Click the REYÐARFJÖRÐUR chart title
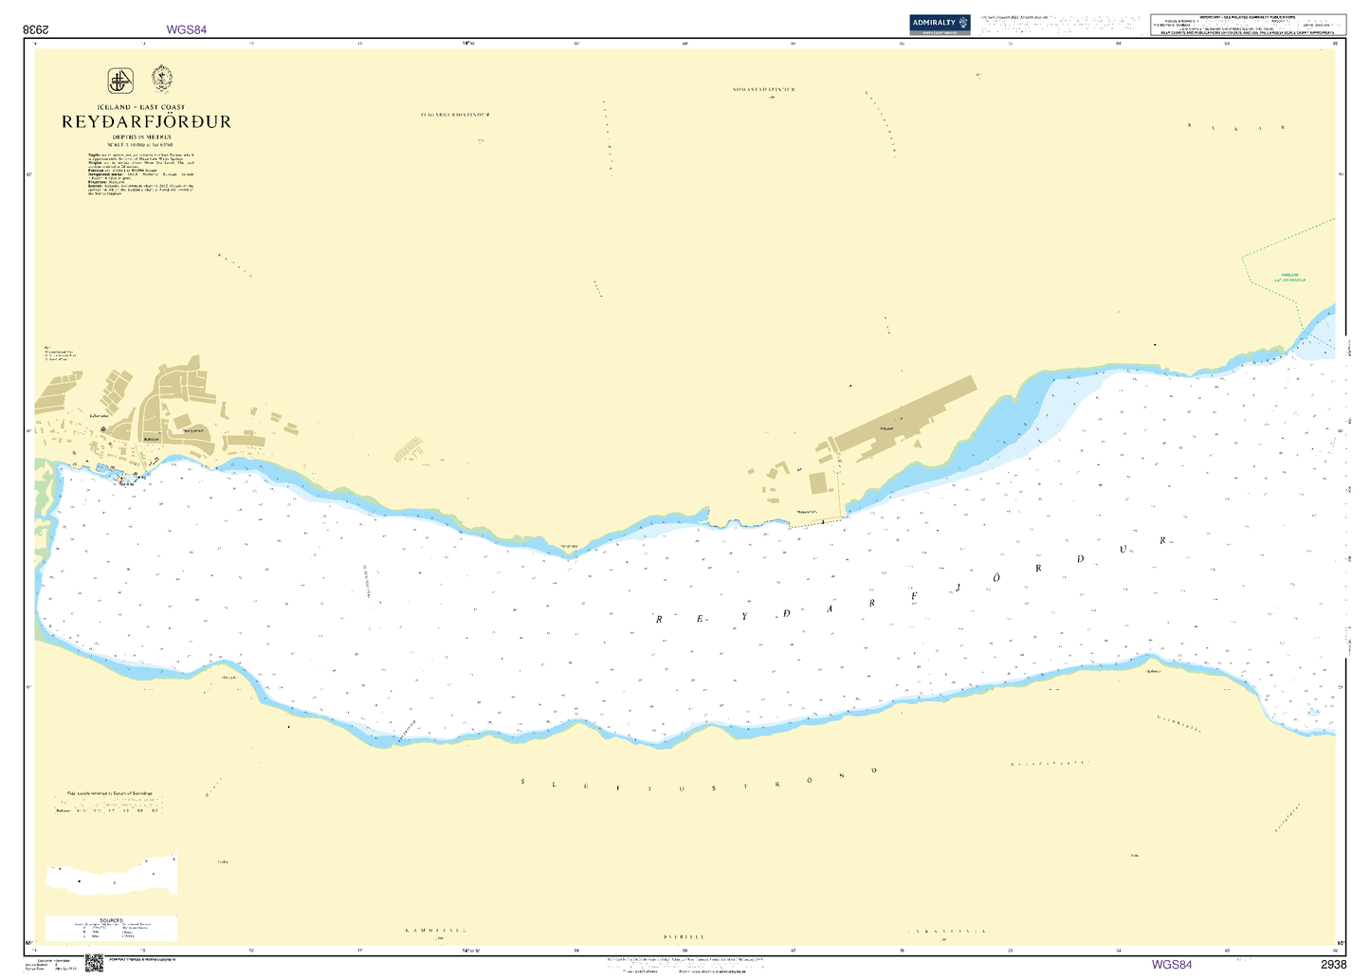This screenshot has width=1370, height=980. coord(146,122)
